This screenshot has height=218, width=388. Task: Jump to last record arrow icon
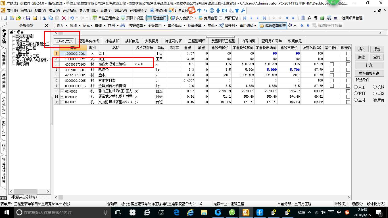coord(264,18)
